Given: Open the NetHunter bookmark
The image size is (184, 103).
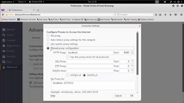Looking at the screenshot, I should (x=117, y=19).
